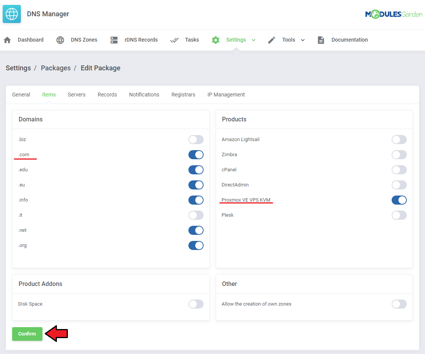Click the Tasks double-checkmark icon
The height and width of the screenshot is (354, 425).
coord(174,40)
